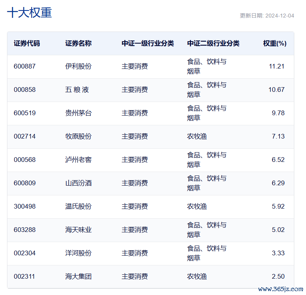The image size is (306, 295).
Task: Click 农牧渔 in the 温氏股份 row
Action: point(197,206)
